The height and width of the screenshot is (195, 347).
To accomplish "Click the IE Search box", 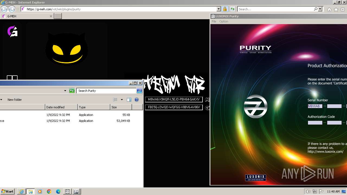I will (275, 9).
